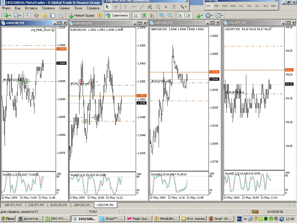Select the Fibonacci retracement tool
This screenshot has width=297, height=223.
[x=158, y=6]
